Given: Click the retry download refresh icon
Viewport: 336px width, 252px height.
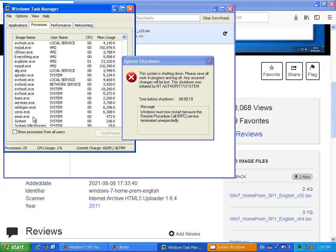Looking at the screenshot, I should [225, 33].
